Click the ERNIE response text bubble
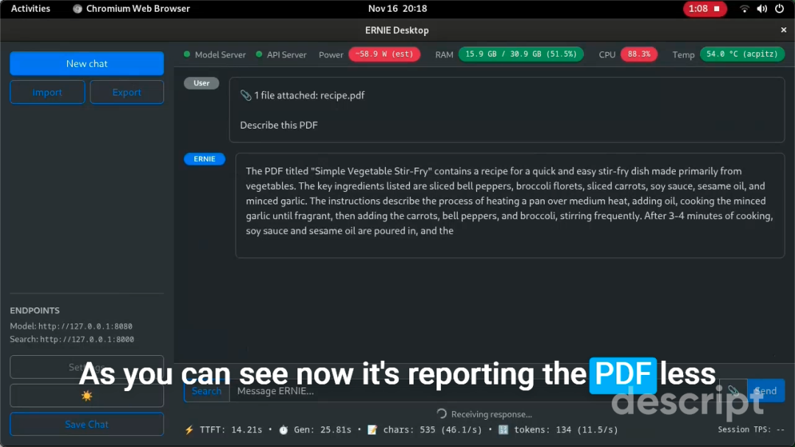 (509, 206)
